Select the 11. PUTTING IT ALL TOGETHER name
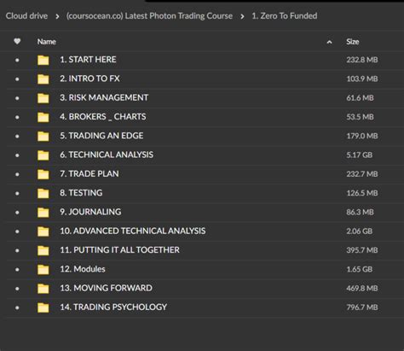The height and width of the screenshot is (351, 404). coord(119,250)
